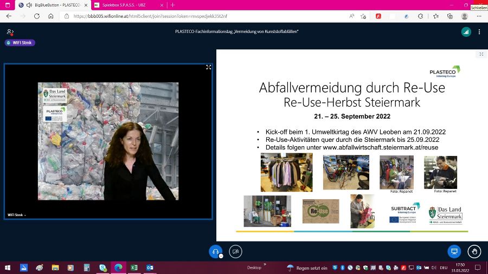Click the WIFI Stmk talking indicator
This screenshot has height=274, width=488.
[x=20, y=43]
